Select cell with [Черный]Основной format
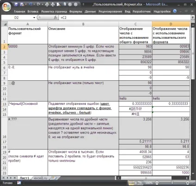This screenshot has height=186, width=196. (x=28, y=109)
